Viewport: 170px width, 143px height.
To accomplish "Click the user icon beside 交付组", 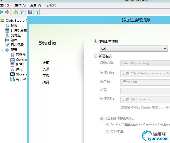I will pyautogui.click(x=7, y=35).
